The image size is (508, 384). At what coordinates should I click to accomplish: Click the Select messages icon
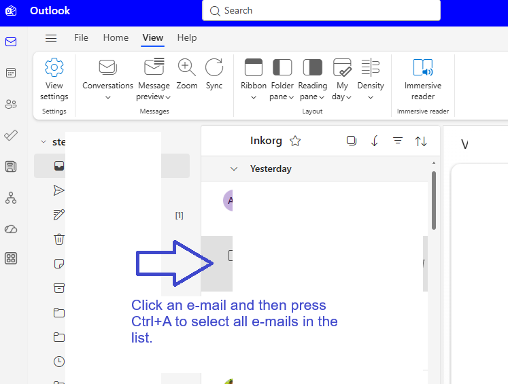click(351, 141)
